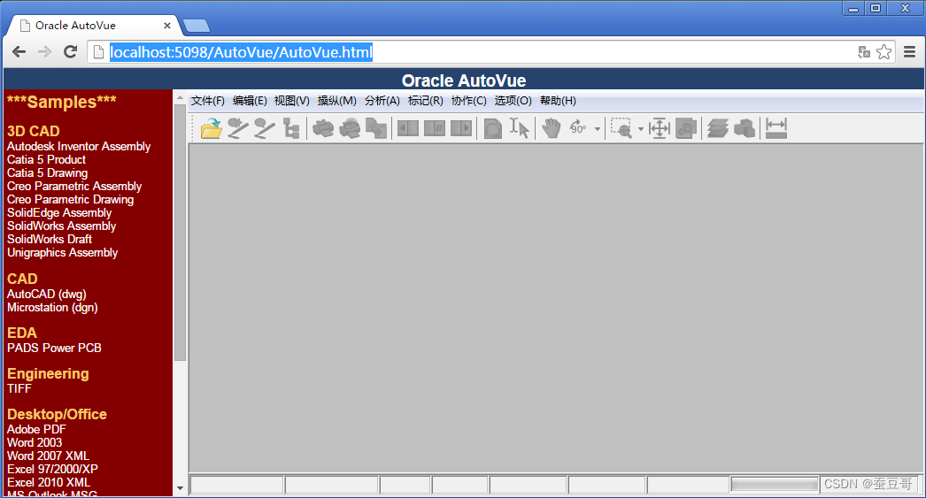Open the model tree structure icon
The image size is (926, 498).
291,128
